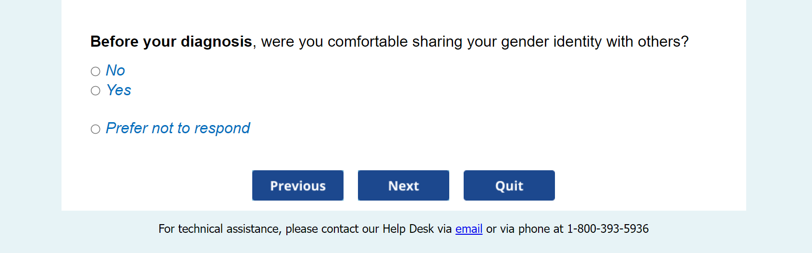Click the "Help Desk" words in the footer
The image size is (812, 253).
[x=408, y=229]
